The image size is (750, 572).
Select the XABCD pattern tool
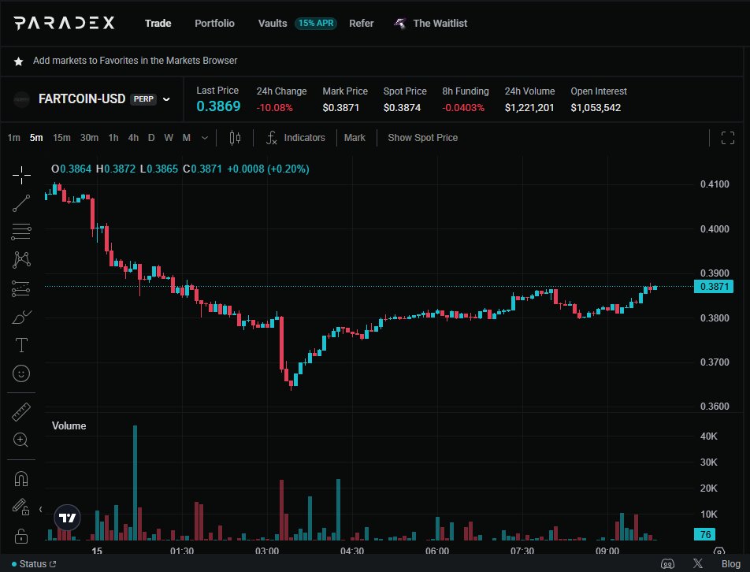tap(21, 260)
